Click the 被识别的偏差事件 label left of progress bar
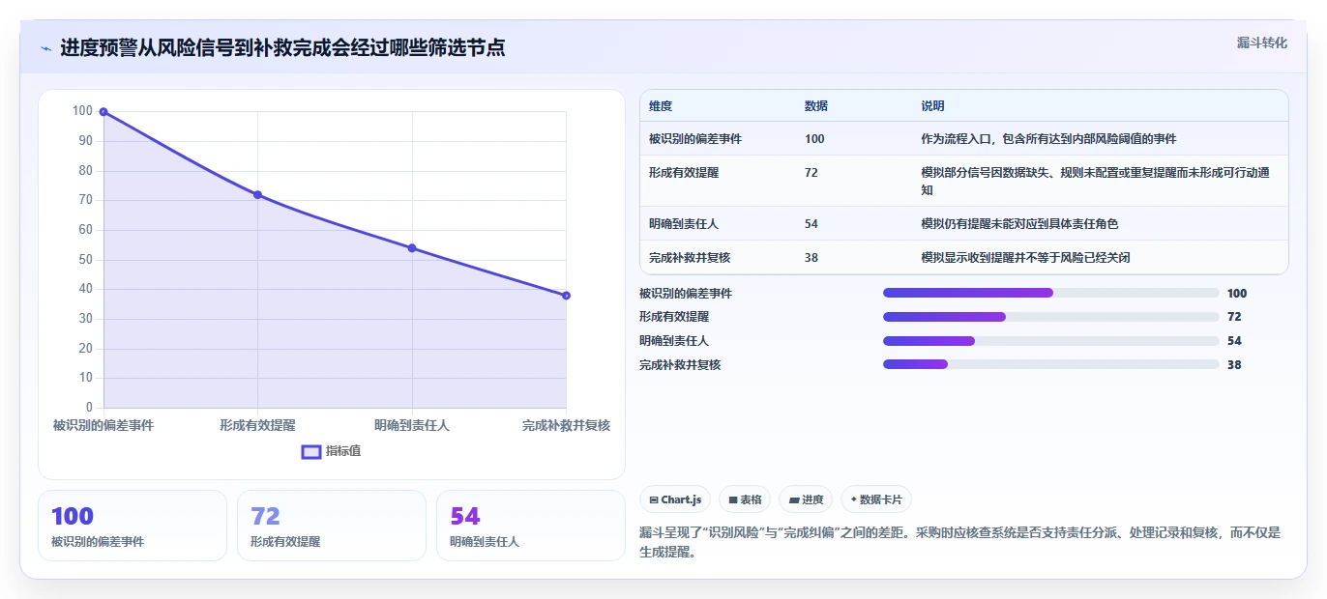Screen dimensions: 1327x599 (686, 293)
